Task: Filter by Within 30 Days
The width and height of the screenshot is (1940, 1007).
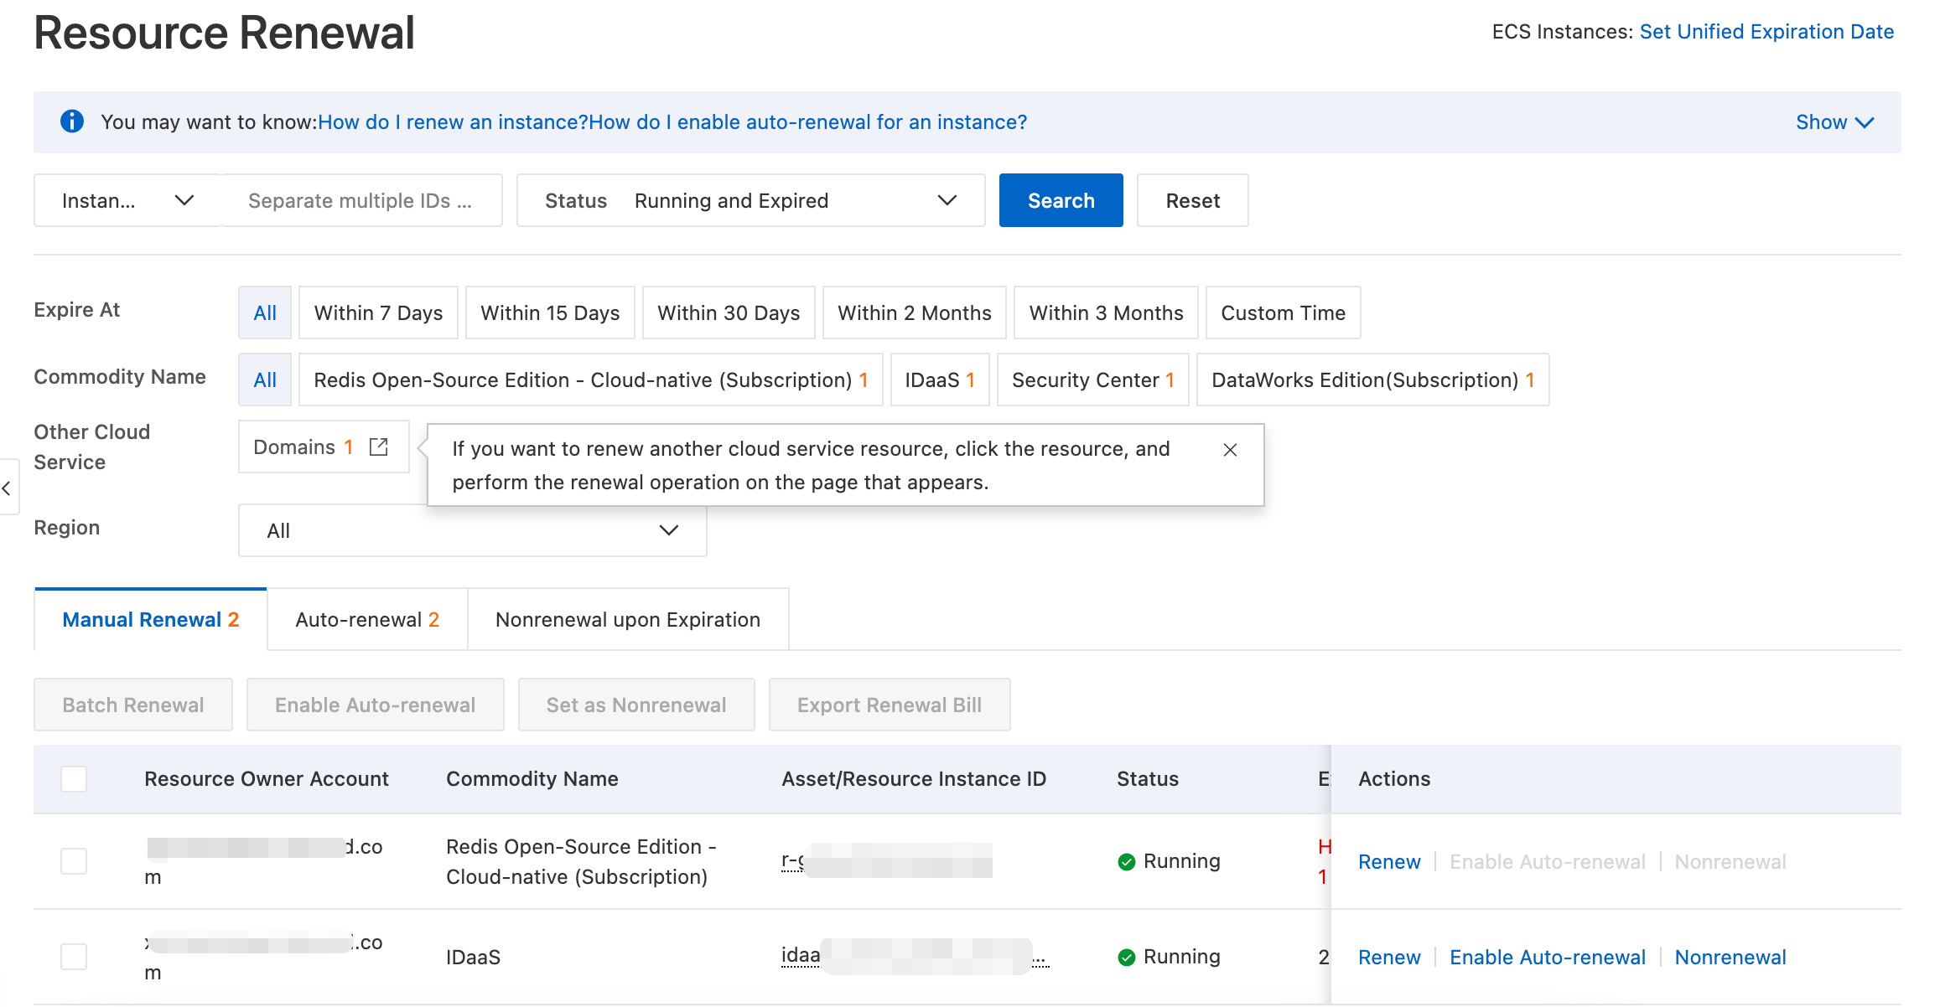Action: point(729,312)
